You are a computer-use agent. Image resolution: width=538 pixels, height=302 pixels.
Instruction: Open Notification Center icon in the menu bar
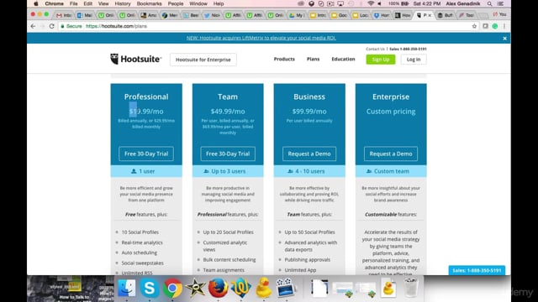[501, 3]
